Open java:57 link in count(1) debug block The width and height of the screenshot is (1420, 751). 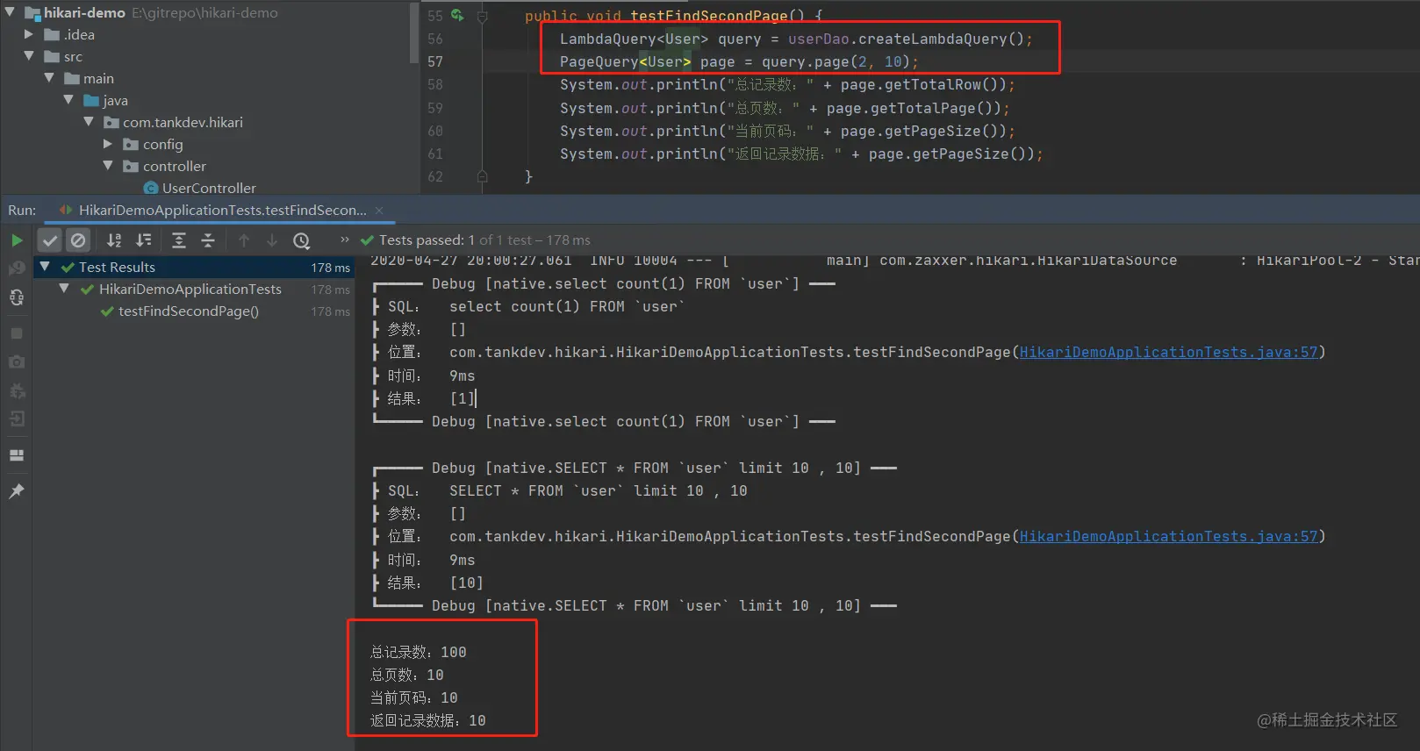1168,352
